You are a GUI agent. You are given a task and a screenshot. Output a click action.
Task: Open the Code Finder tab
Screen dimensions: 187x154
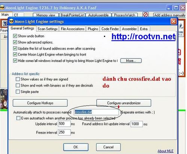pyautogui.click(x=110, y=29)
